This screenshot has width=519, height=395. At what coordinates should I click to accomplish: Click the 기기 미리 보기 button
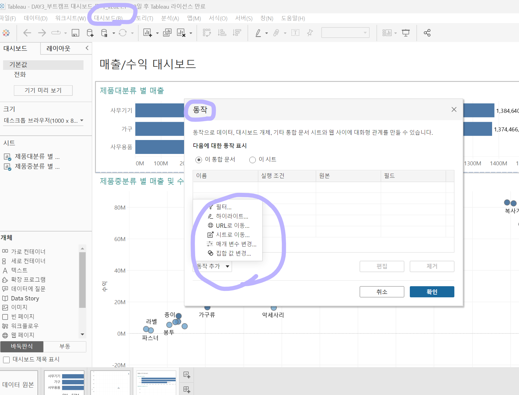tap(43, 90)
